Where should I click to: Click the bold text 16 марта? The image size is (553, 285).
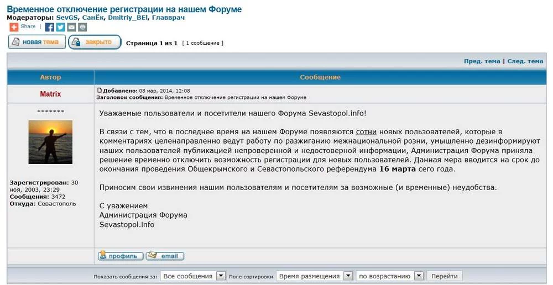point(398,169)
